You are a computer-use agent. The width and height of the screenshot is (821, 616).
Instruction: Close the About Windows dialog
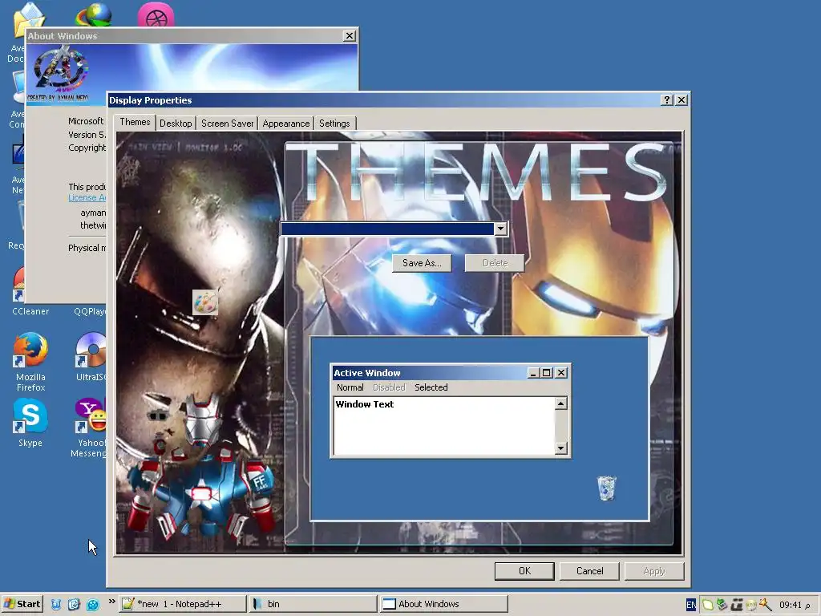(x=350, y=35)
